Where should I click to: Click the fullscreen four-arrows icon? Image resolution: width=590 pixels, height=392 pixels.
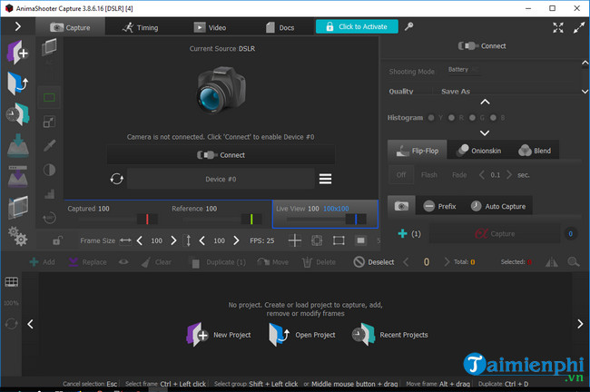point(558,27)
